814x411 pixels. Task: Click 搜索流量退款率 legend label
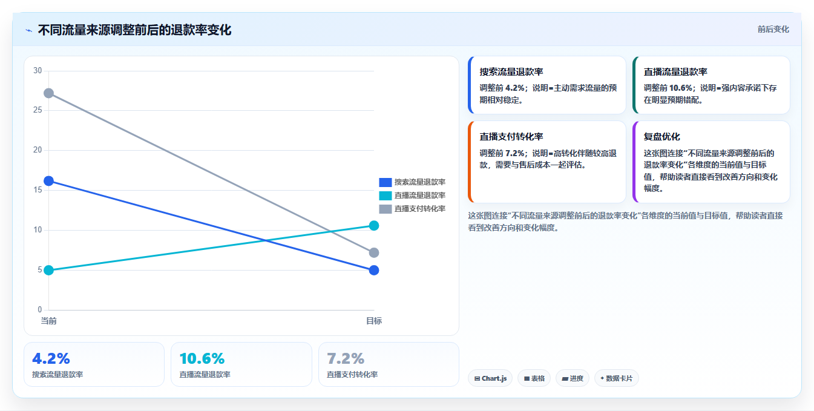coord(420,182)
